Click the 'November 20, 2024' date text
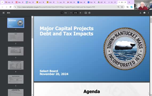152x96 pixels. 54,74
